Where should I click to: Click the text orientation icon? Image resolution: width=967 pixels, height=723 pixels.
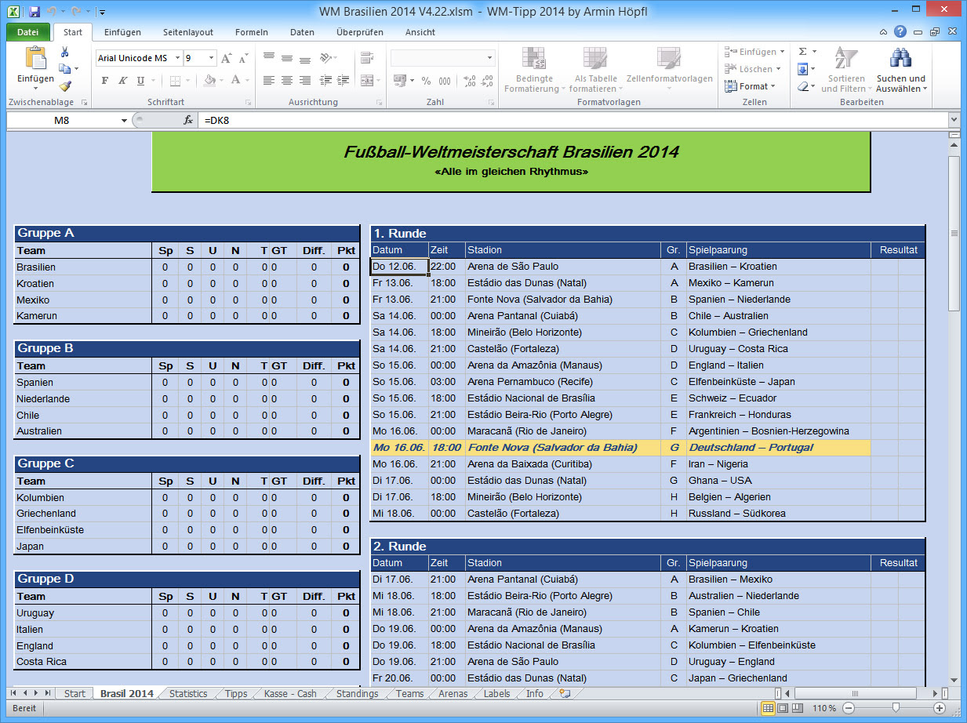[325, 58]
